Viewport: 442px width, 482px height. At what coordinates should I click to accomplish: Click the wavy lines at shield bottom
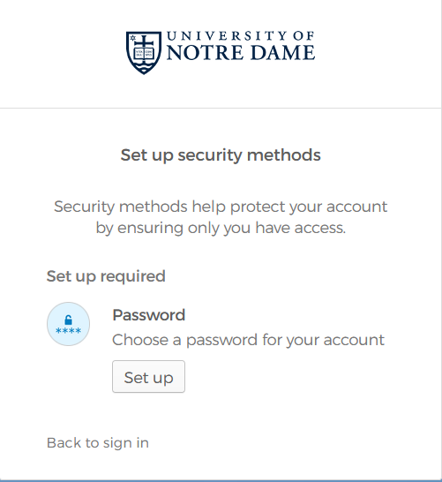click(x=144, y=65)
